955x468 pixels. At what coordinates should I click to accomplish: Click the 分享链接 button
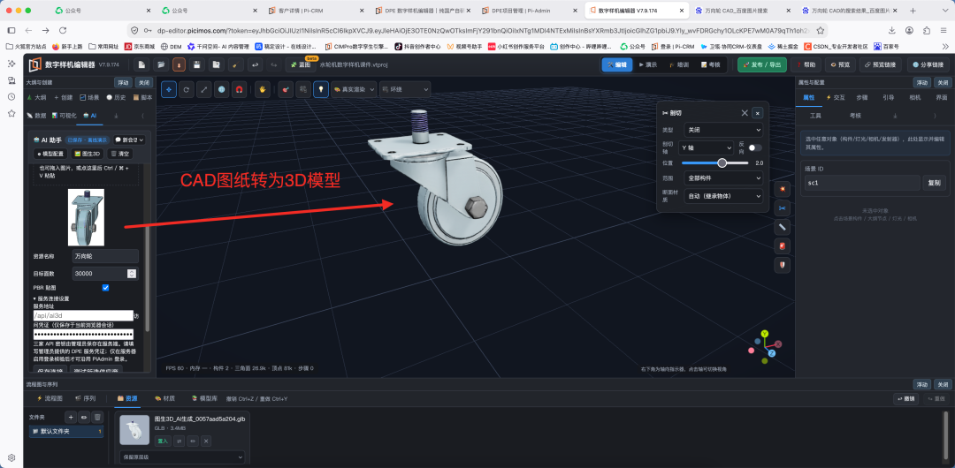pos(928,64)
